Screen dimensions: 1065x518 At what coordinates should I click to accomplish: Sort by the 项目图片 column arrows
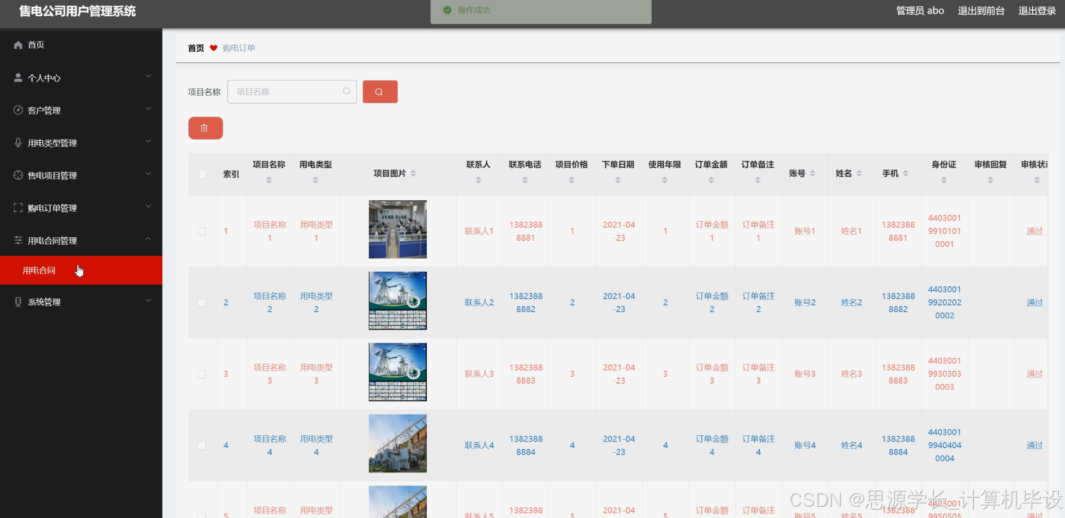(x=413, y=173)
